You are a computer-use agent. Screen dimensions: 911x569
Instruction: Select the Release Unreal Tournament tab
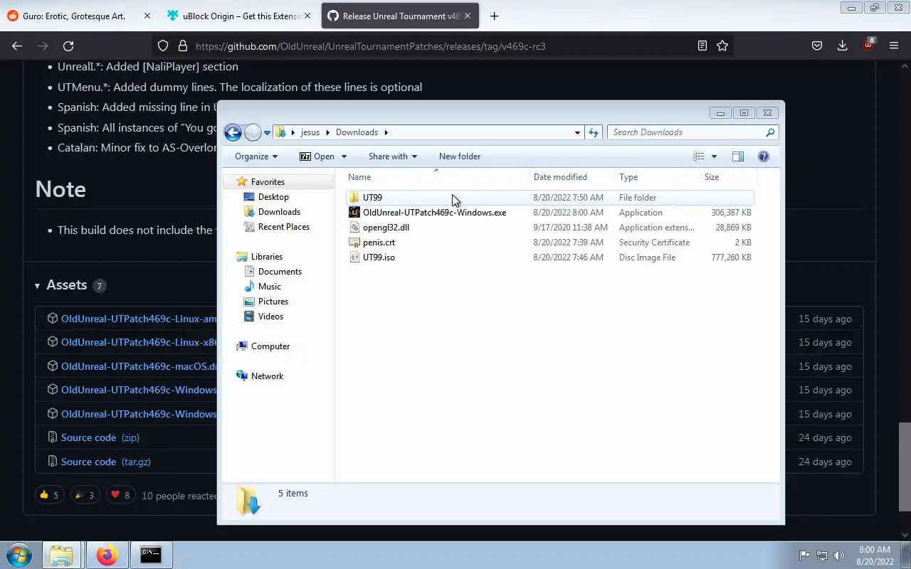(x=401, y=16)
